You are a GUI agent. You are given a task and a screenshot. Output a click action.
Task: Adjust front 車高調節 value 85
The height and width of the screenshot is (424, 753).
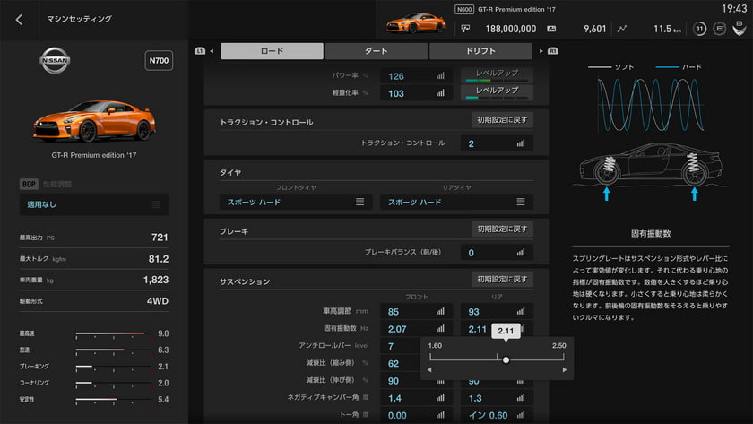click(x=416, y=312)
